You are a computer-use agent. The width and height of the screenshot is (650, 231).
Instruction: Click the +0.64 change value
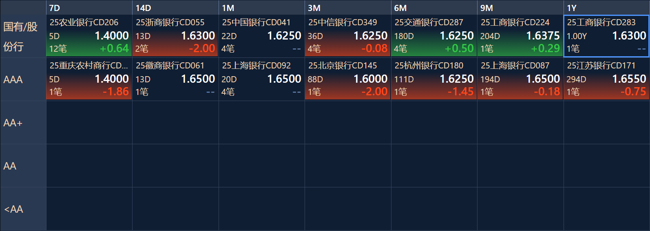click(x=114, y=48)
